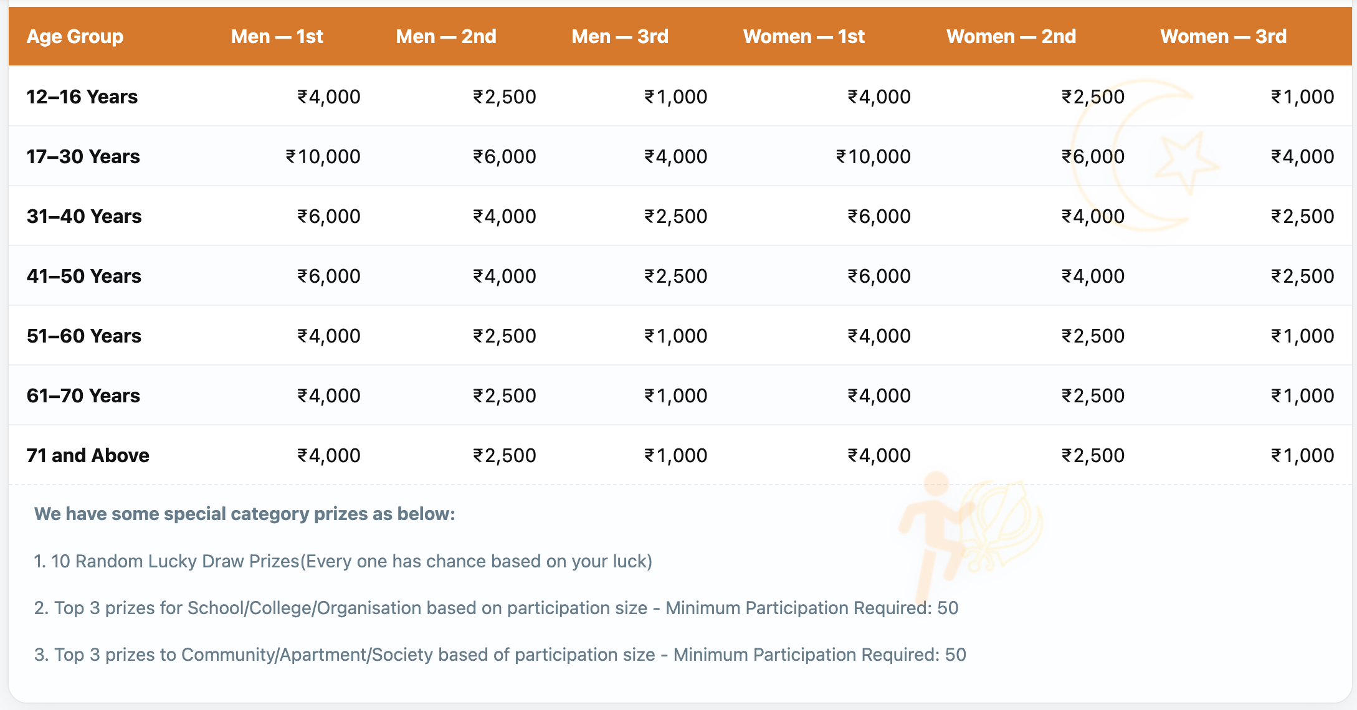Click the 17–30 Years row label
This screenshot has width=1357, height=710.
pos(83,156)
